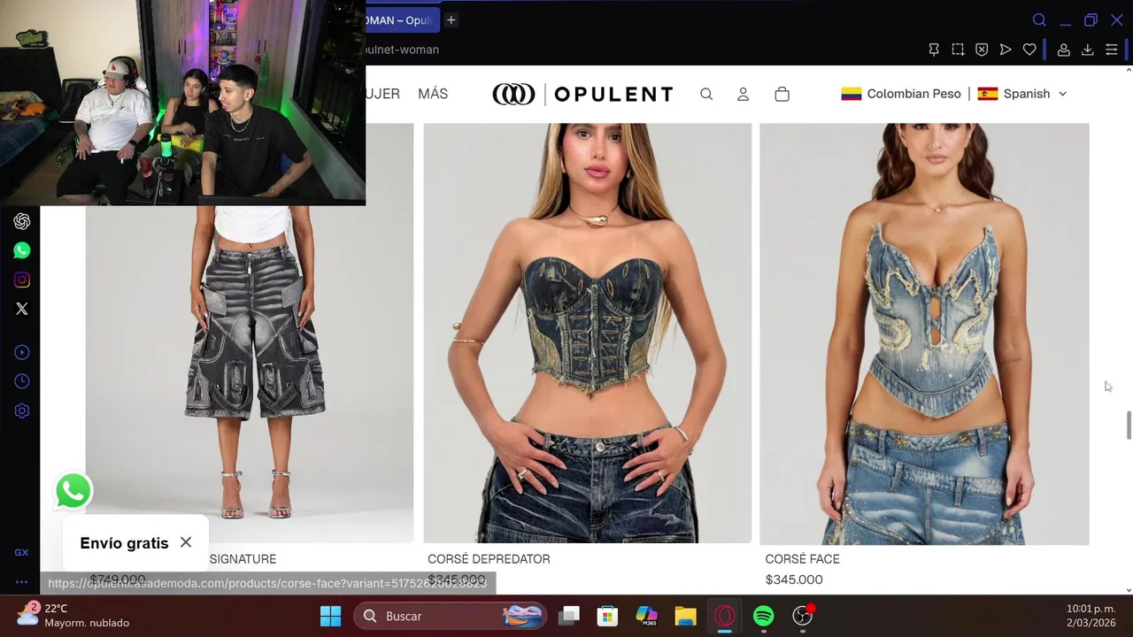Click the CORSÉ DEPREDATOR product image
The image size is (1133, 637).
click(x=588, y=333)
